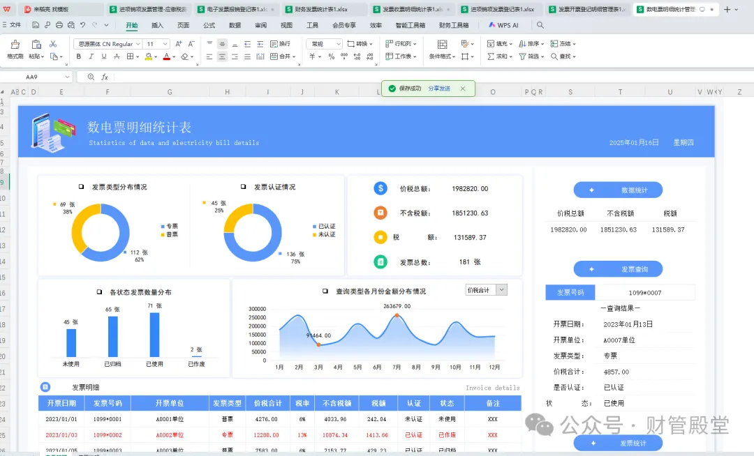The image size is (754, 456).
Task: Toggle Strikethrough formatting
Action: (117, 56)
